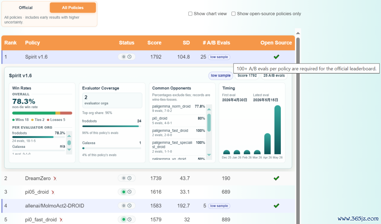Click the clock icon in Spirit v1.6 status
The height and width of the screenshot is (224, 381).
[x=129, y=57]
